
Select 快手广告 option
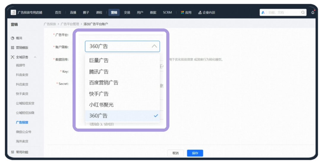click(122, 94)
